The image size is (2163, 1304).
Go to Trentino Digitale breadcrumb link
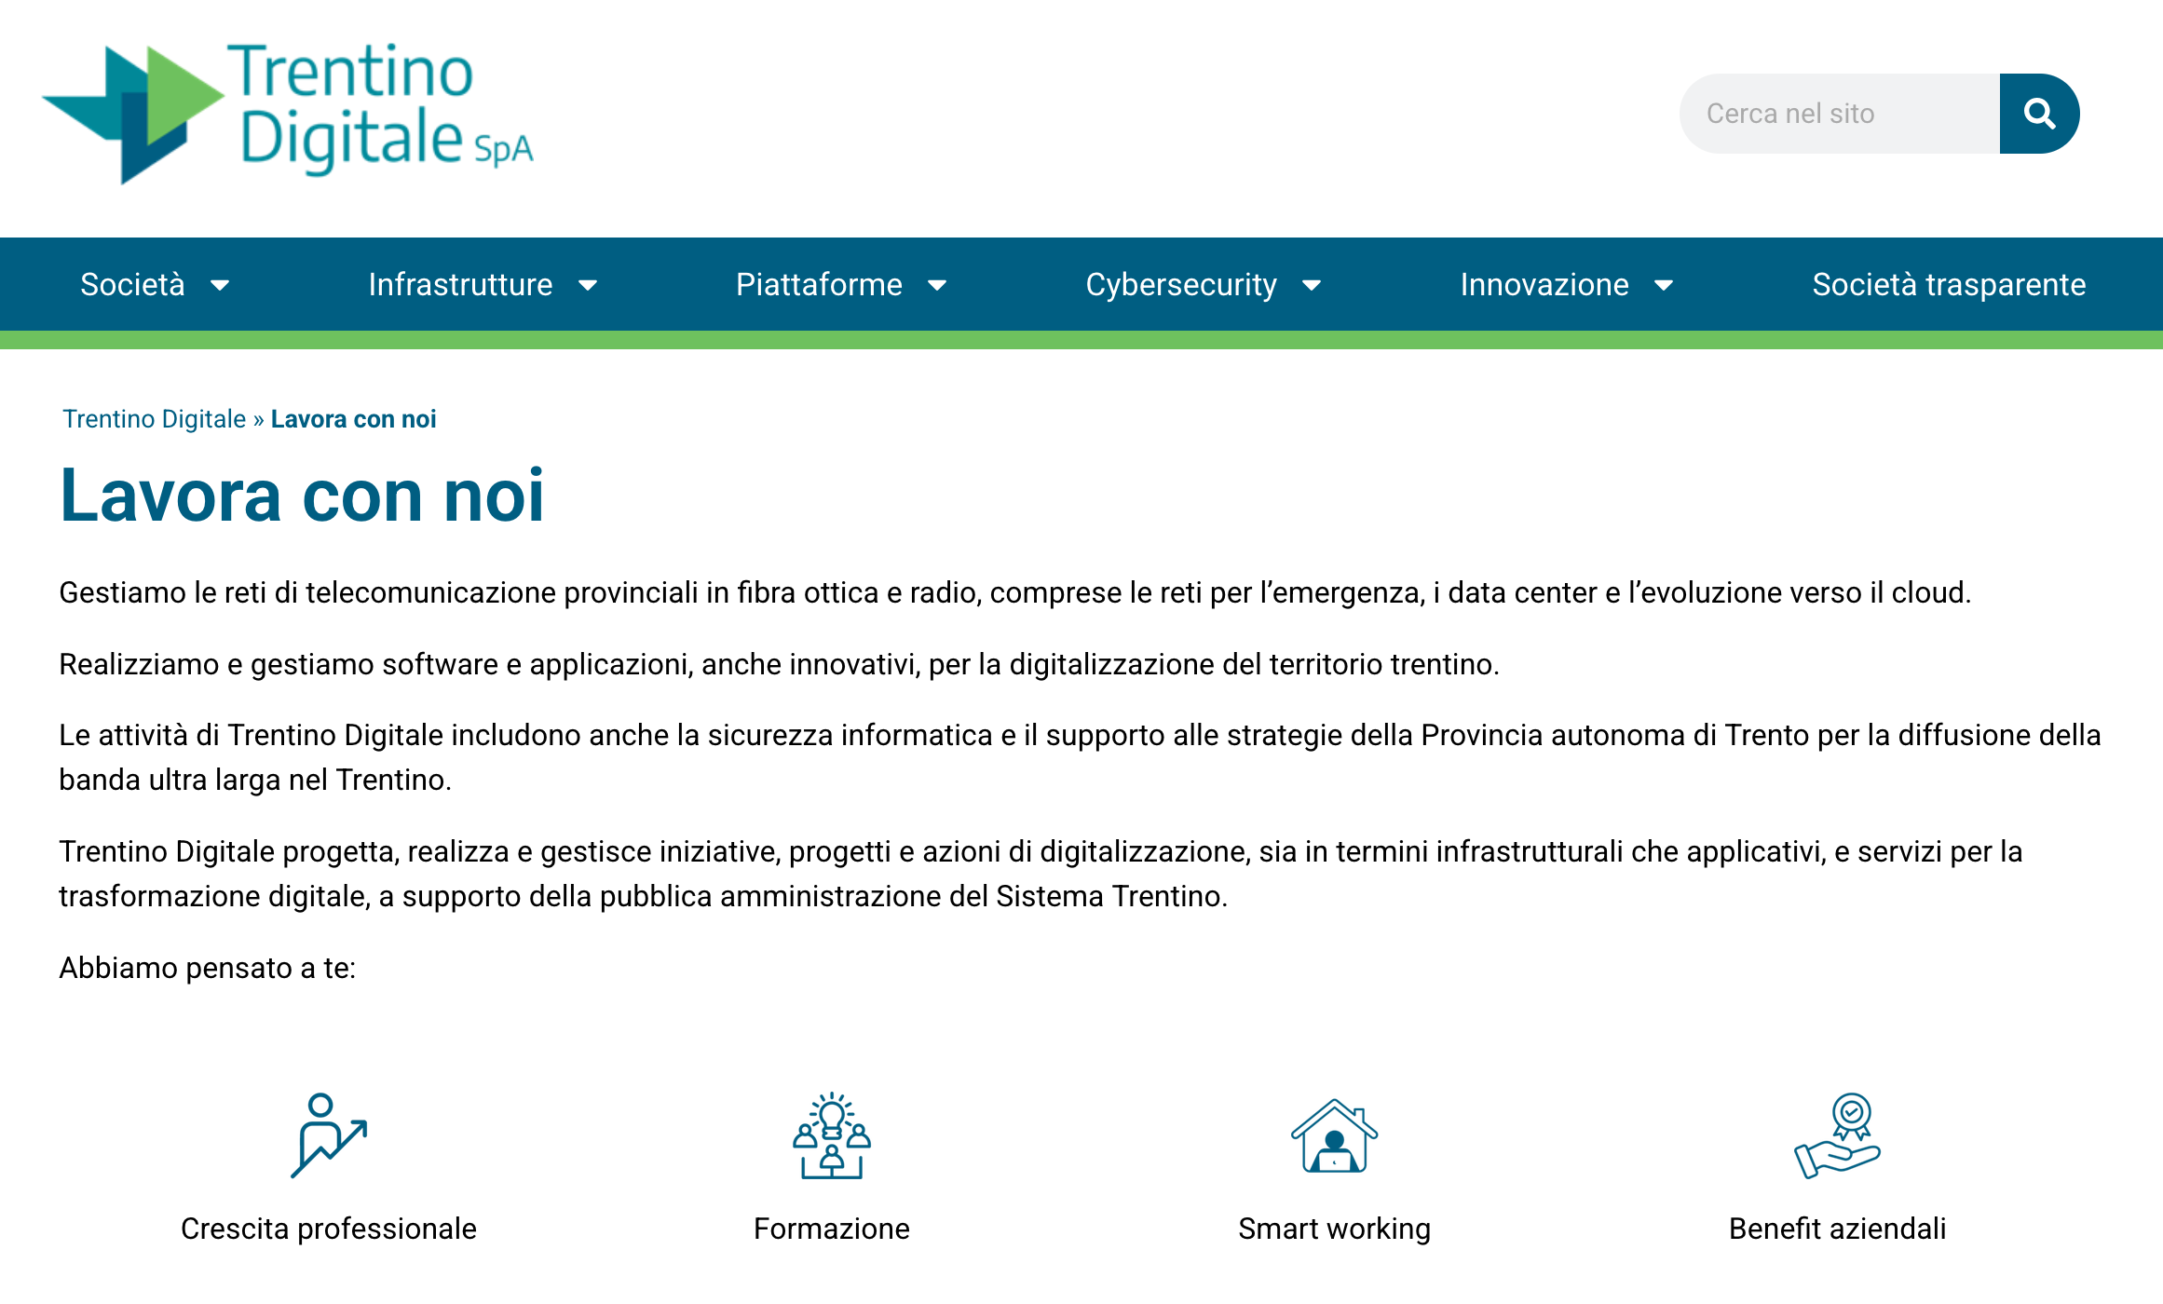(155, 419)
